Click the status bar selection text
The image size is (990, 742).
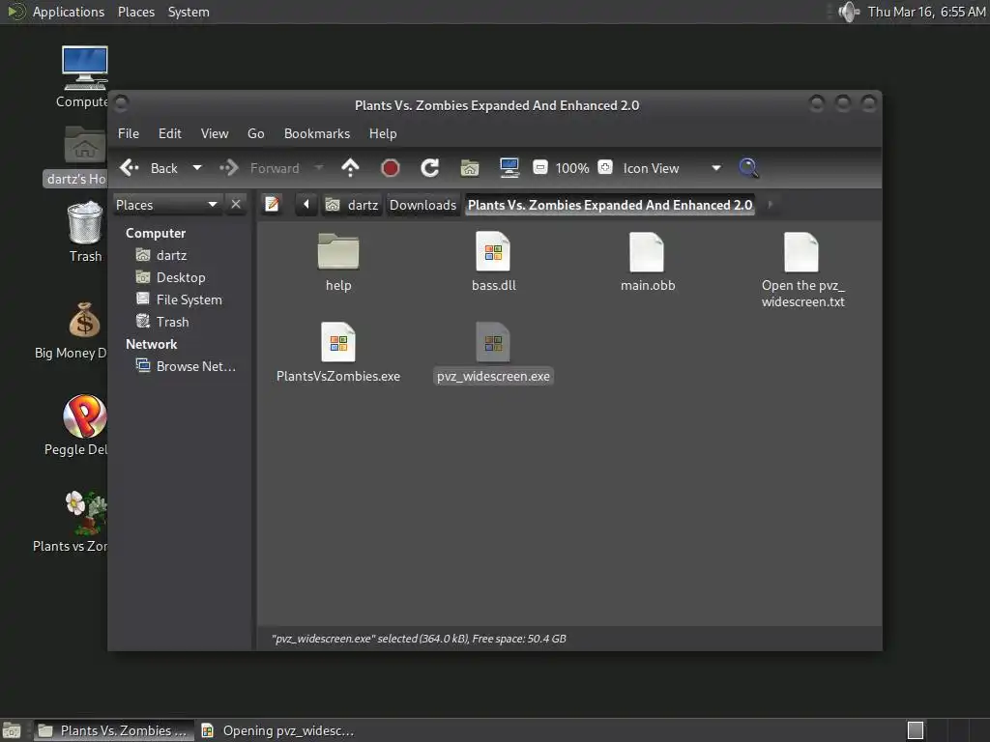click(x=419, y=639)
